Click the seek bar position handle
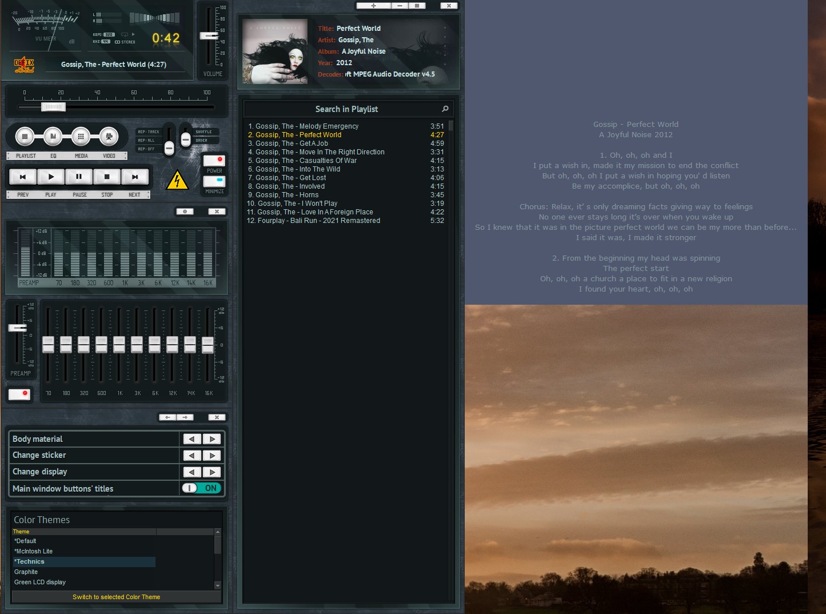 pyautogui.click(x=54, y=107)
